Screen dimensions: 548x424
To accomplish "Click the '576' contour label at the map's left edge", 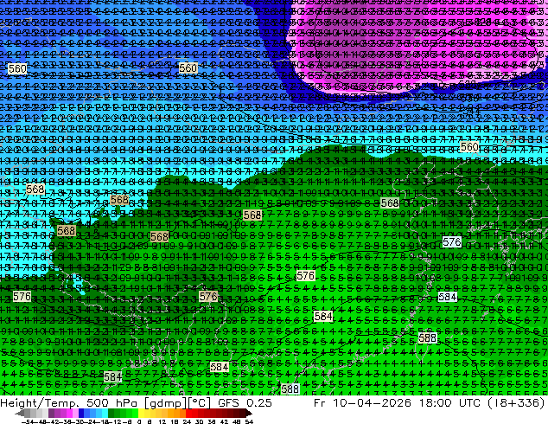I will click(22, 297).
